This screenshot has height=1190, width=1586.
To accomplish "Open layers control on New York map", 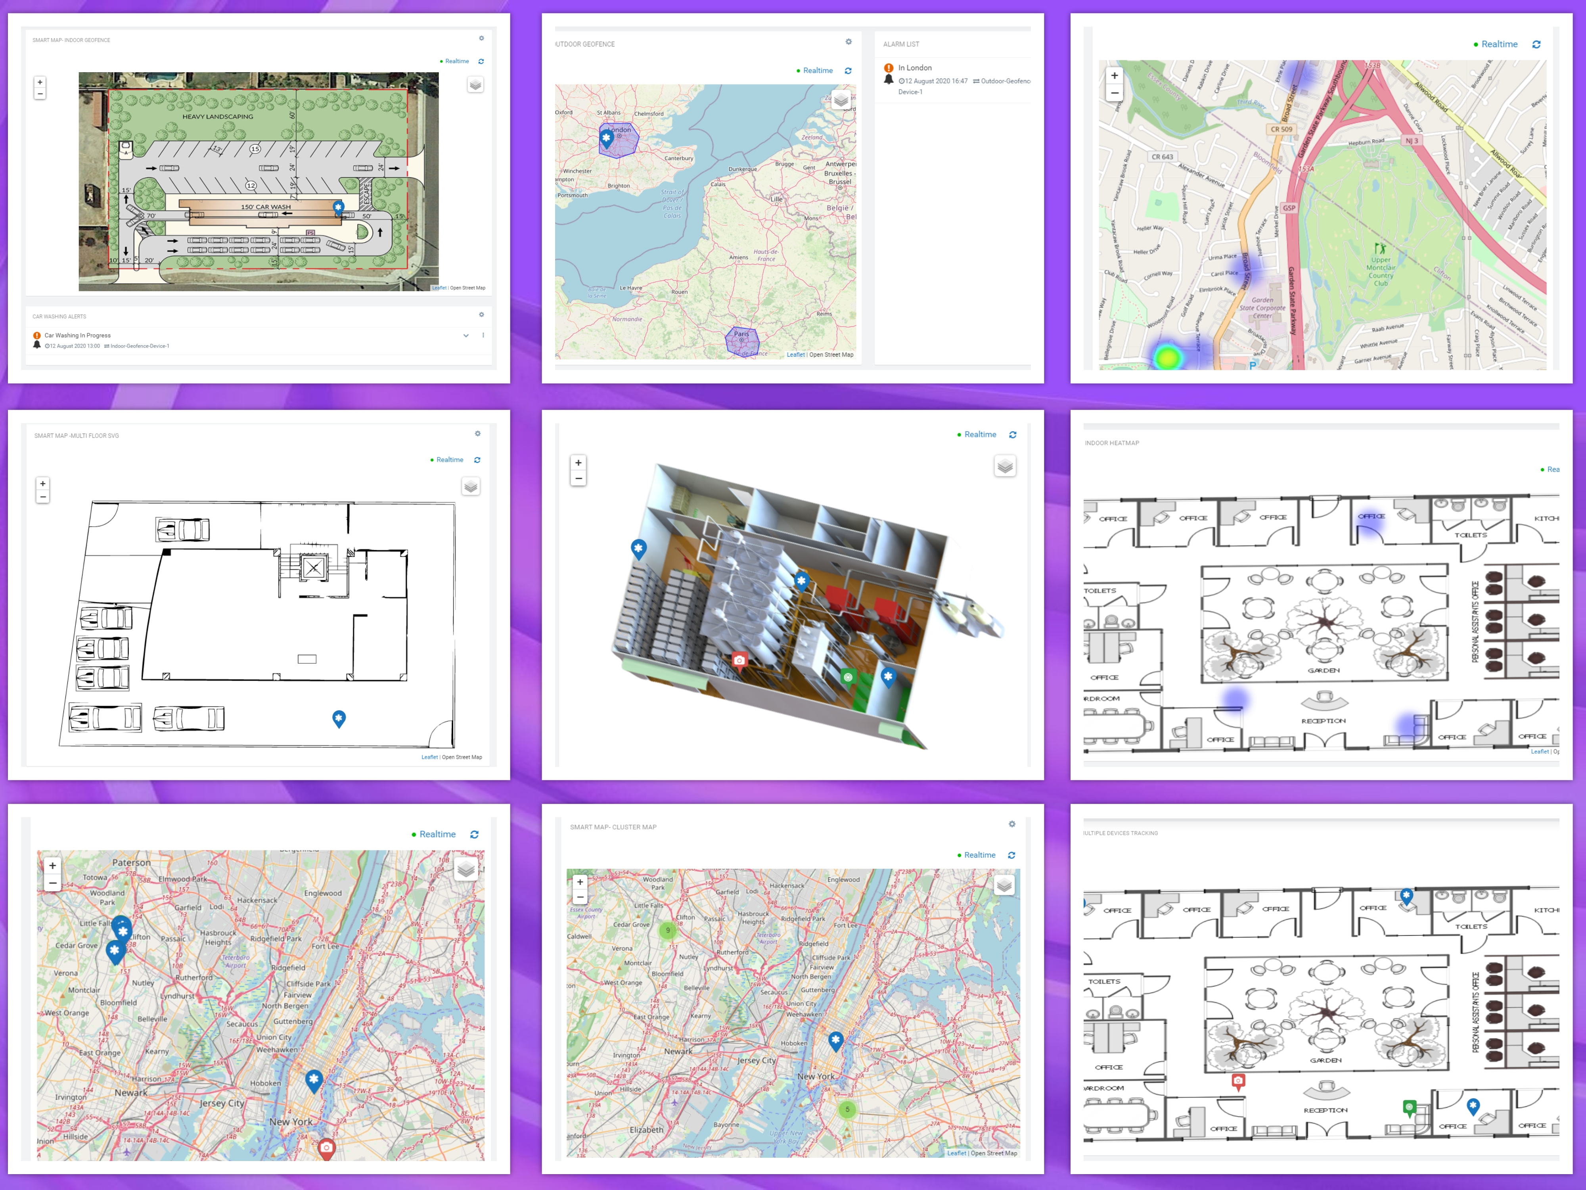I will [466, 870].
